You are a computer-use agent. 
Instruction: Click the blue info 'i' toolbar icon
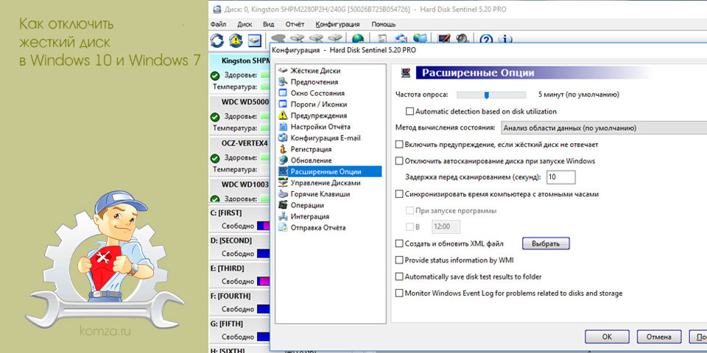coord(505,40)
